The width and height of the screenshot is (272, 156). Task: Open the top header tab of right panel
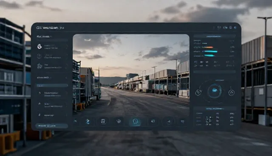(x=214, y=36)
